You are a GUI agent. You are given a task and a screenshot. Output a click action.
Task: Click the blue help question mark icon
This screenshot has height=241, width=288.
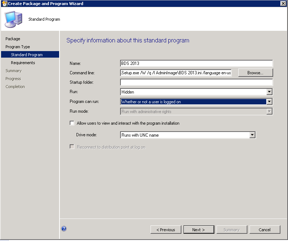pos(64,229)
